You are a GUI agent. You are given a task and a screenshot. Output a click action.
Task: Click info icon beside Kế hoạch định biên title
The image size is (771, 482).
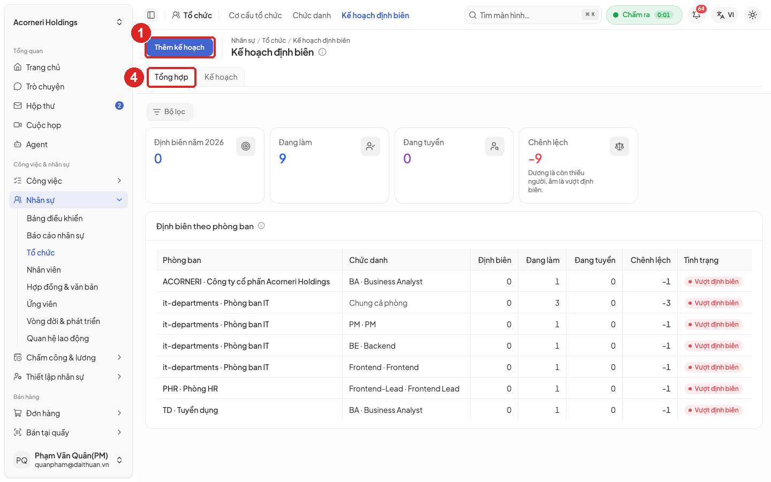point(322,52)
